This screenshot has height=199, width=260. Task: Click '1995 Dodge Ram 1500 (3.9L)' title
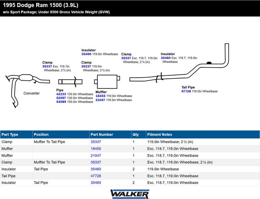(x=41, y=5)
